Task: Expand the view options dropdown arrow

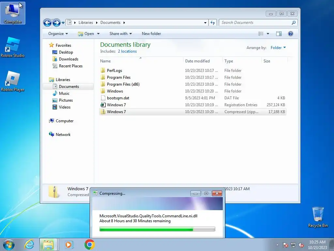Action: [x=268, y=34]
